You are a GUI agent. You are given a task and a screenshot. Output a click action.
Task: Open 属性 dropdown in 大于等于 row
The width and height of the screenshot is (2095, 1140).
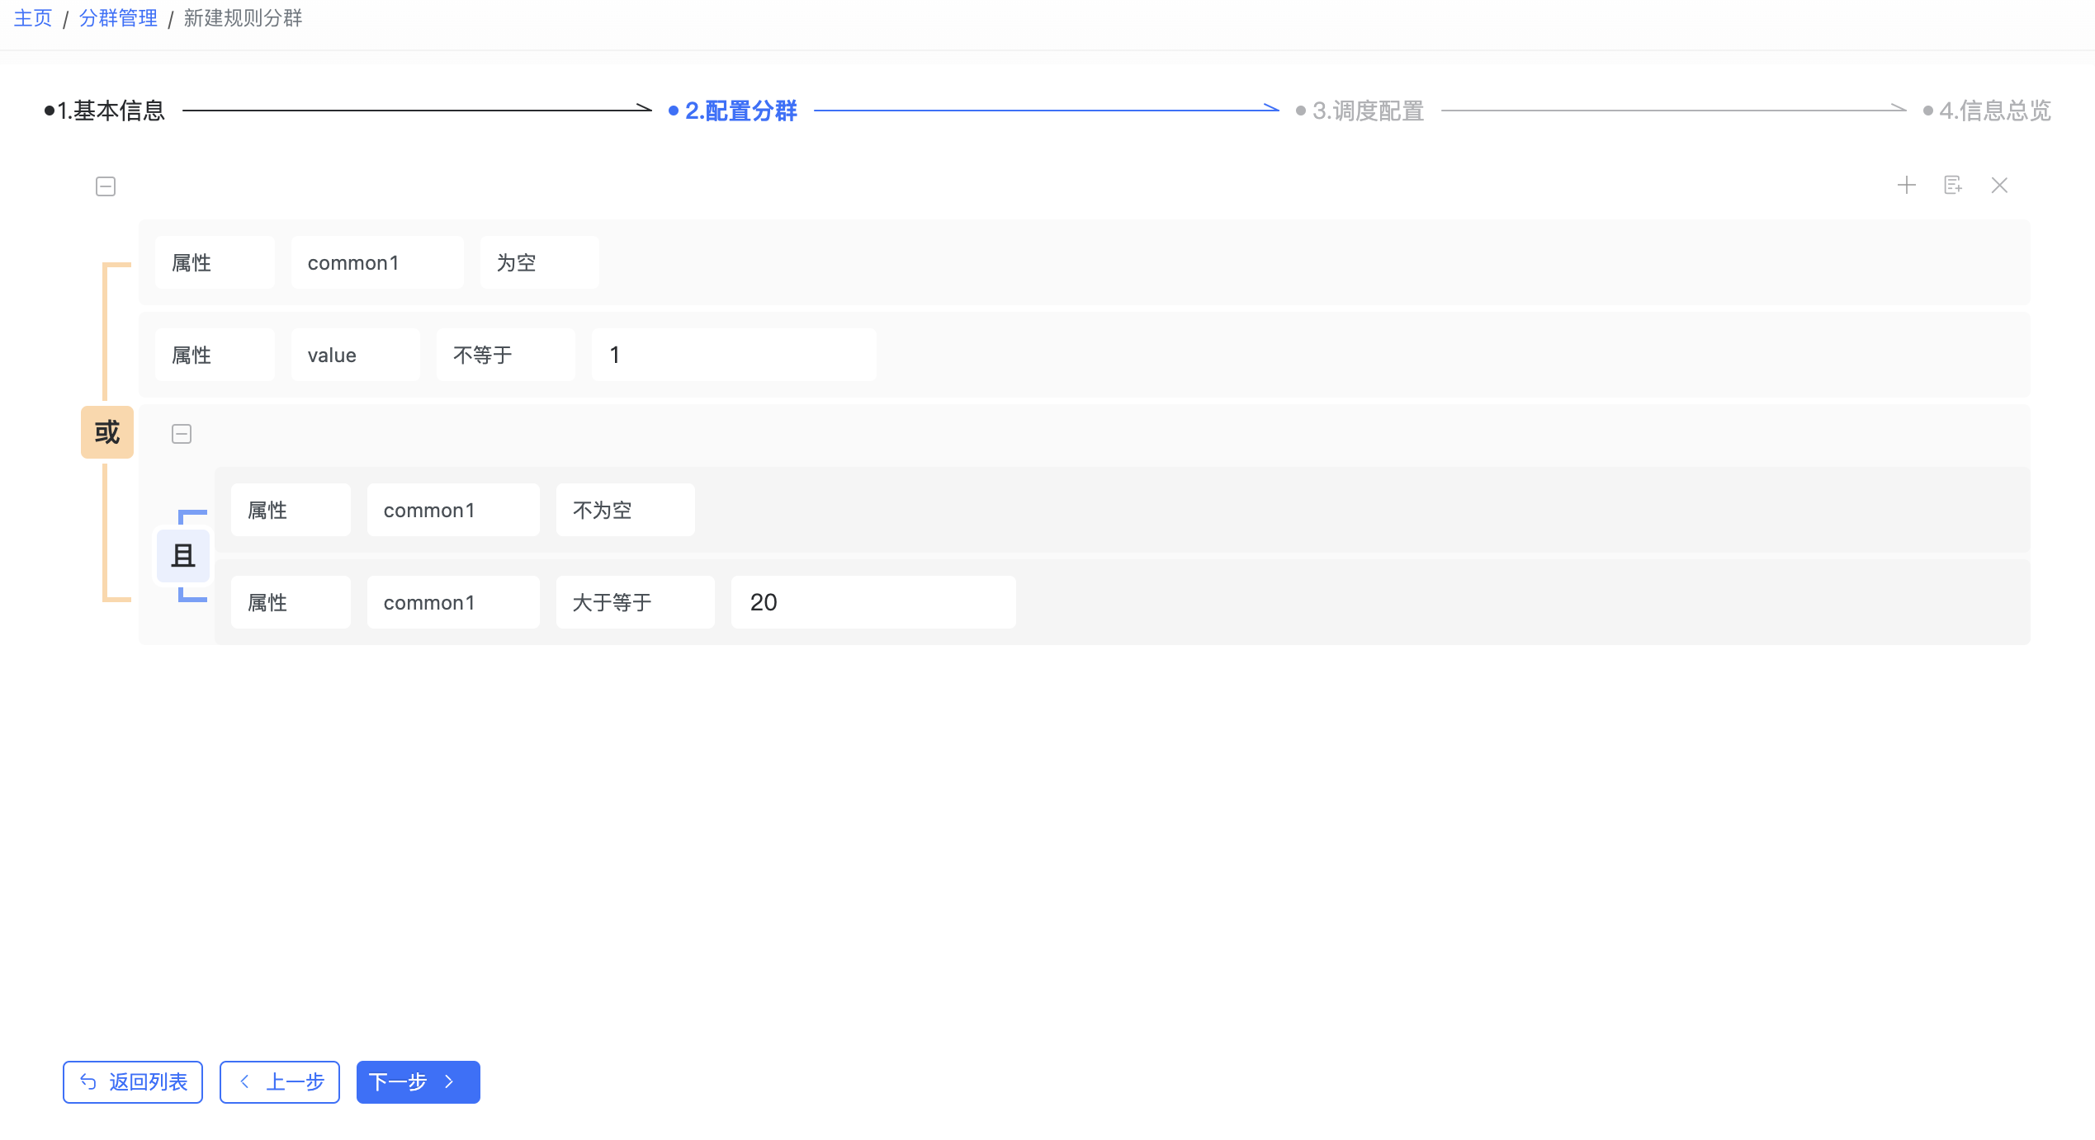tap(291, 603)
